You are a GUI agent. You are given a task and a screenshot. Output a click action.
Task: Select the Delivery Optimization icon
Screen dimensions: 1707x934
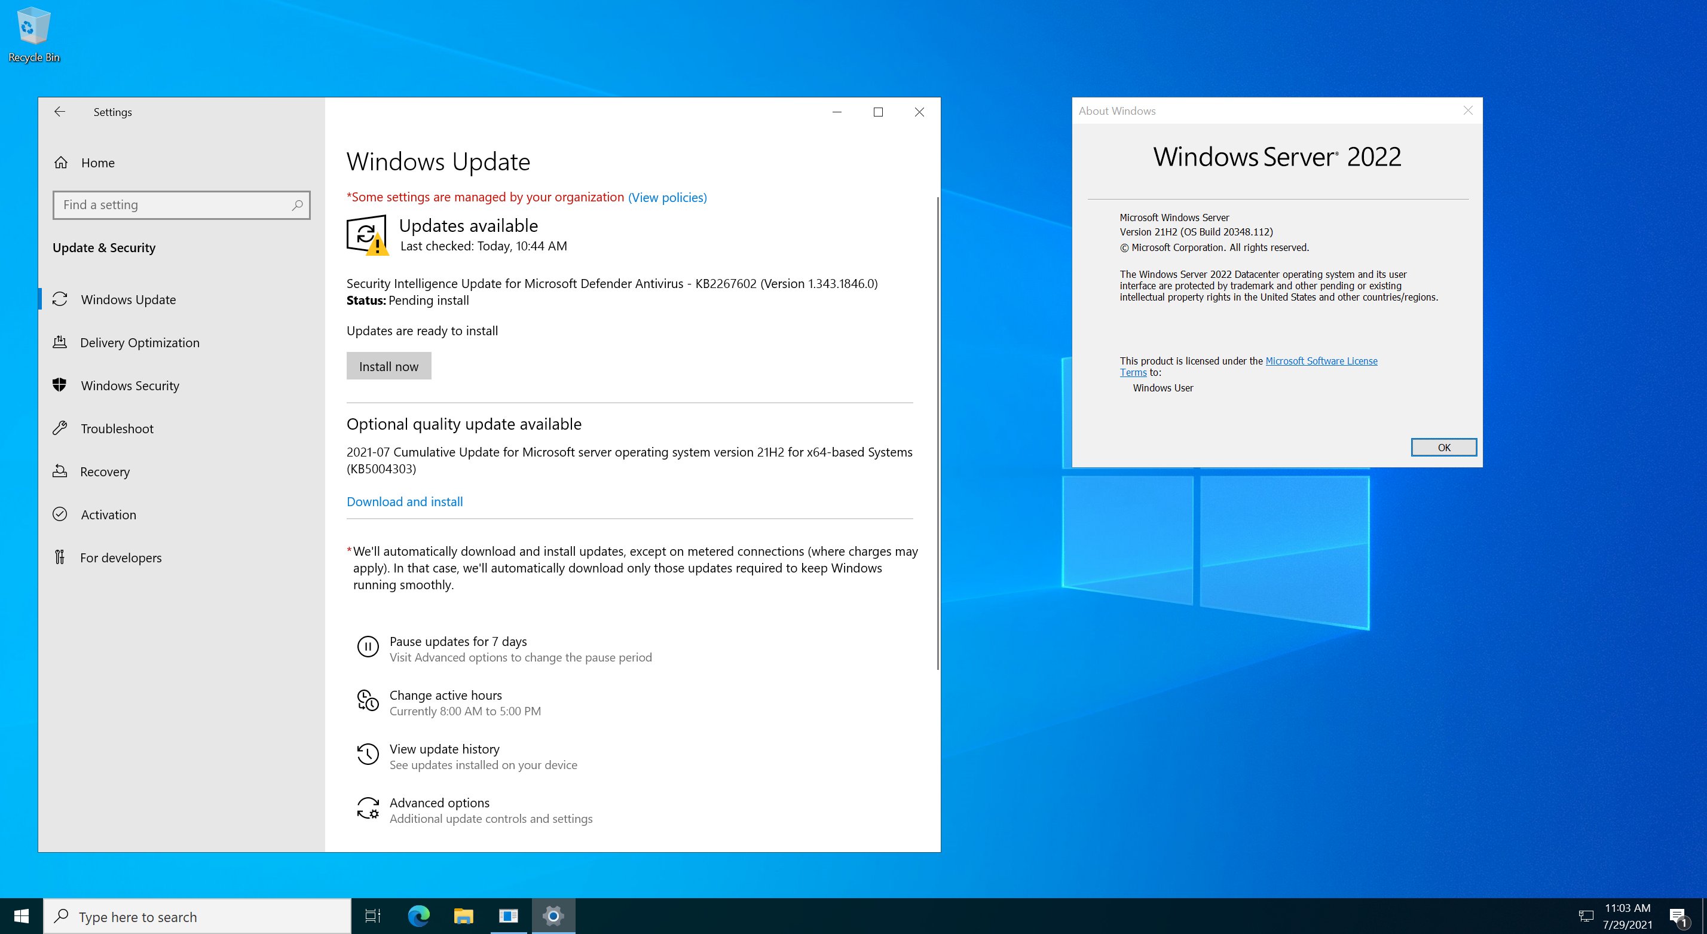coord(60,342)
